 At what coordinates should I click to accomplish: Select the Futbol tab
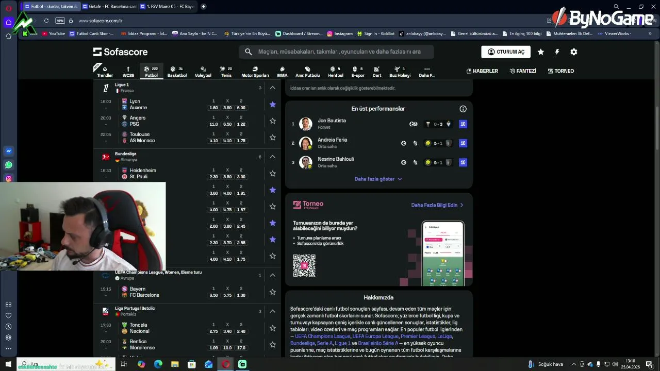coord(152,71)
